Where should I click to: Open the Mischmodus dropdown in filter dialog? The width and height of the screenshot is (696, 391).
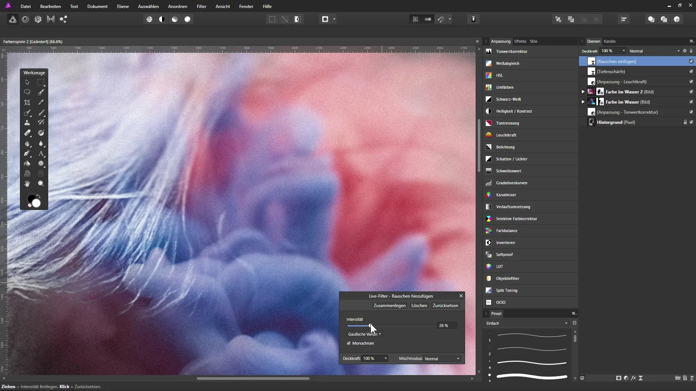(x=442, y=359)
